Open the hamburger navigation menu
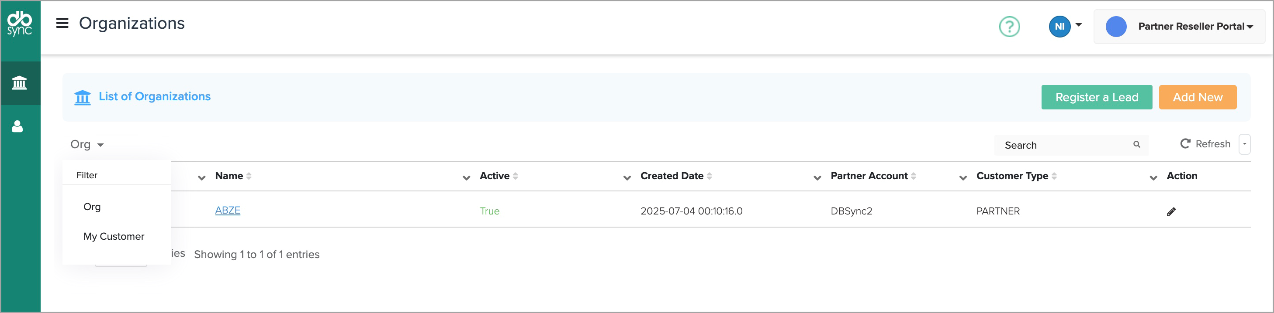This screenshot has width=1274, height=313. coord(62,23)
